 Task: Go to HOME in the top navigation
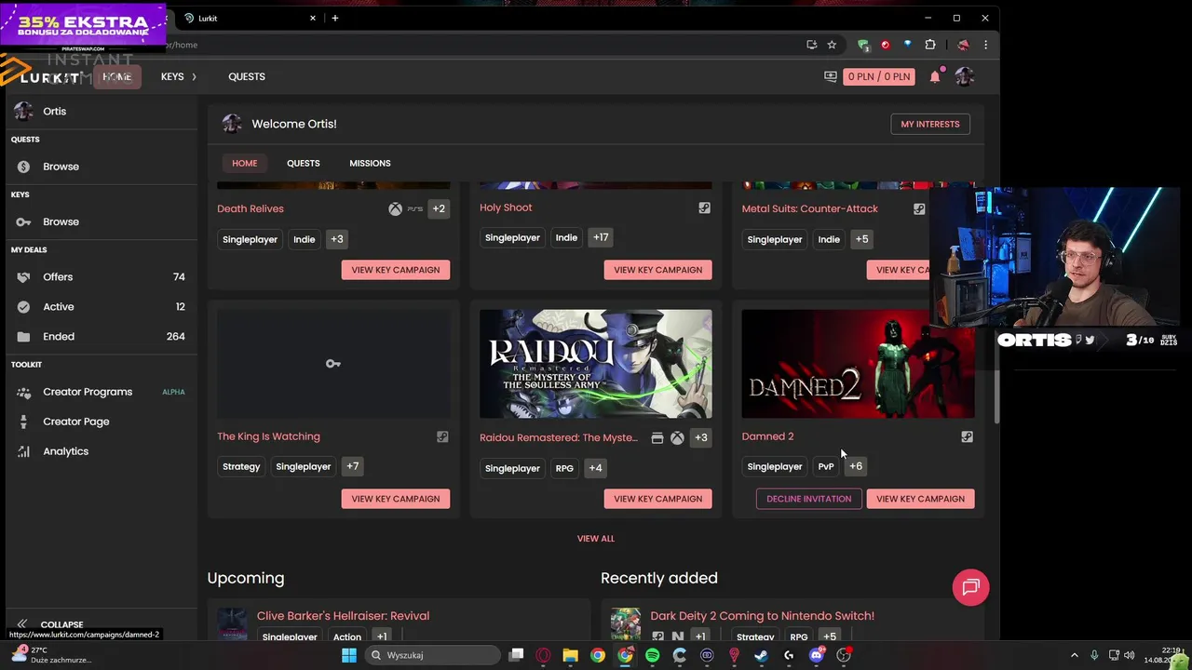coord(116,76)
